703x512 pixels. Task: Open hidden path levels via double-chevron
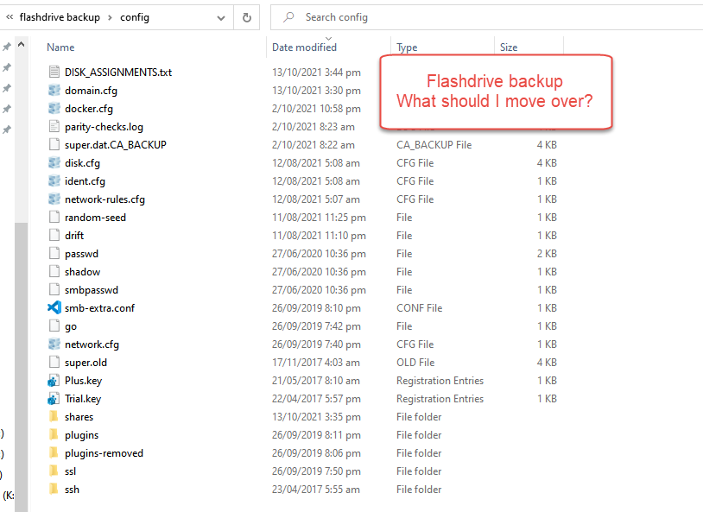click(9, 17)
